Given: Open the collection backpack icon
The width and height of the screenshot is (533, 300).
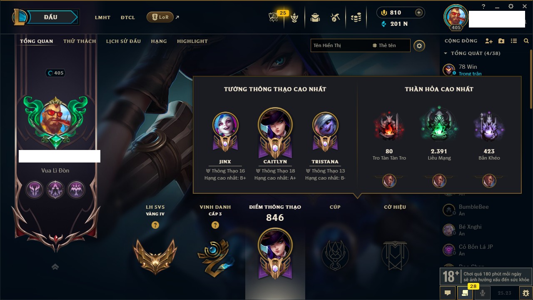Looking at the screenshot, I should point(315,17).
